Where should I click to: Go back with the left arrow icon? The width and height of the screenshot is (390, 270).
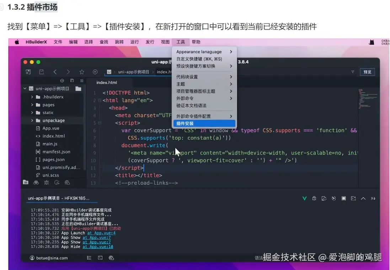pyautogui.click(x=55, y=72)
